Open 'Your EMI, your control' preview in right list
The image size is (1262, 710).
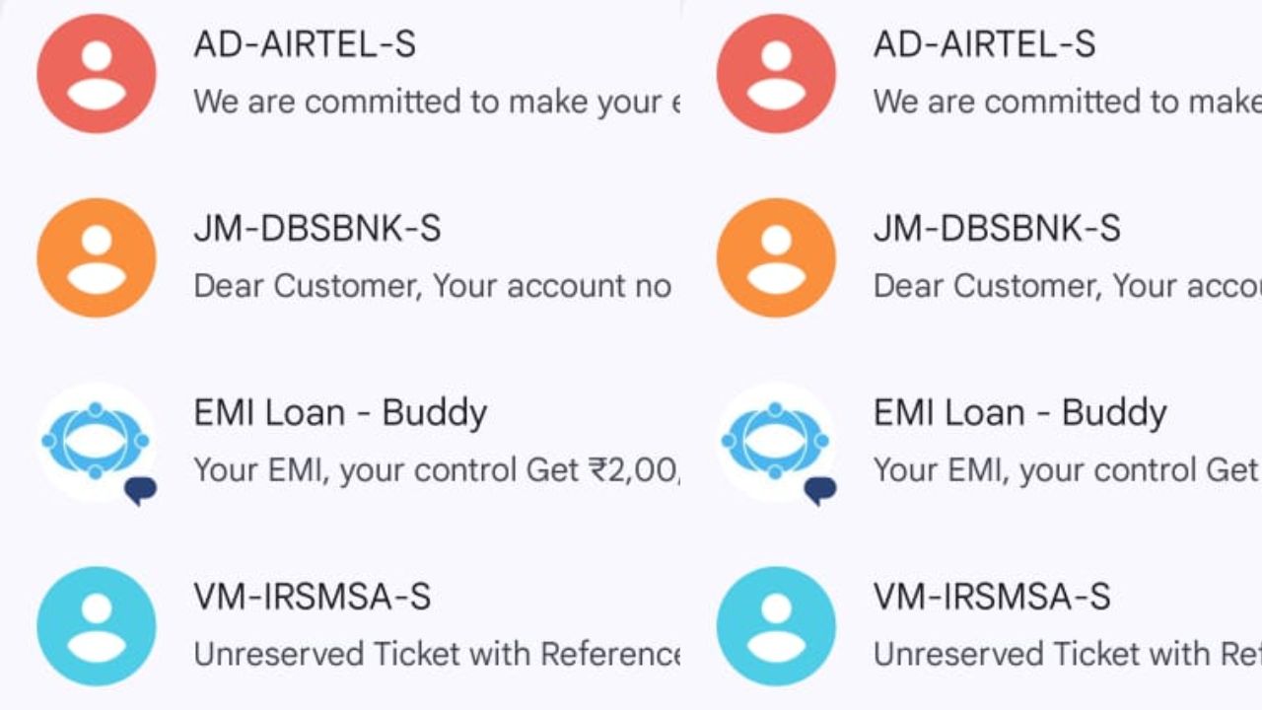[1066, 470]
